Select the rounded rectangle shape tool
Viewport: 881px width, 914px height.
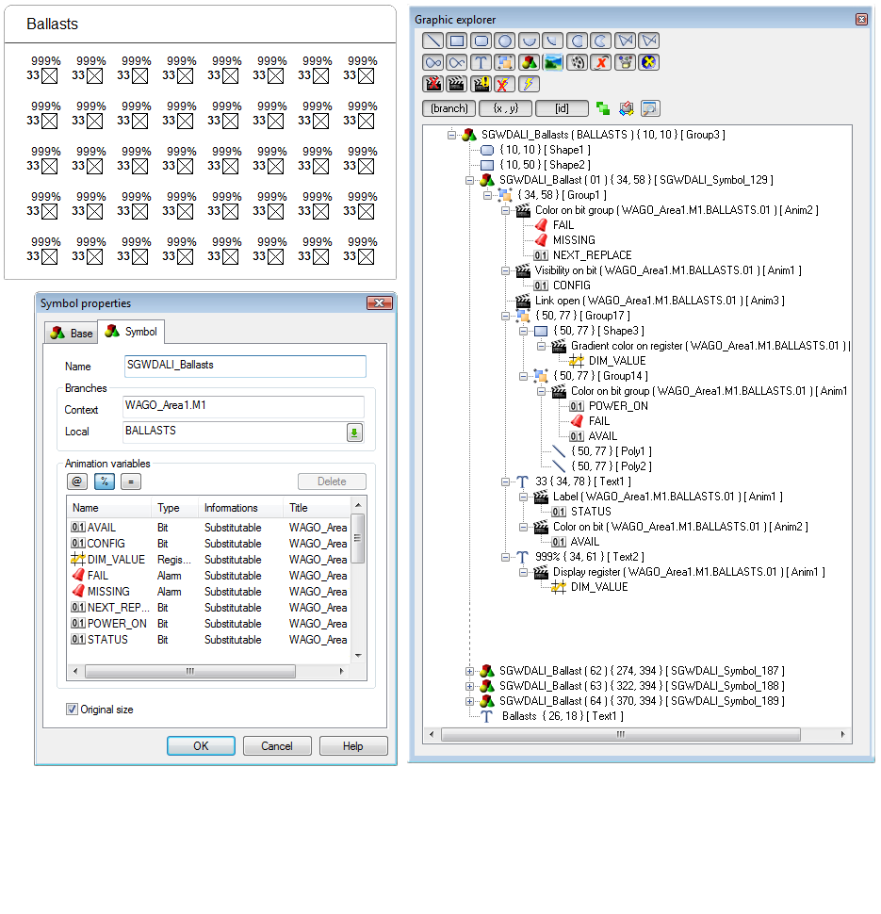pyautogui.click(x=481, y=41)
